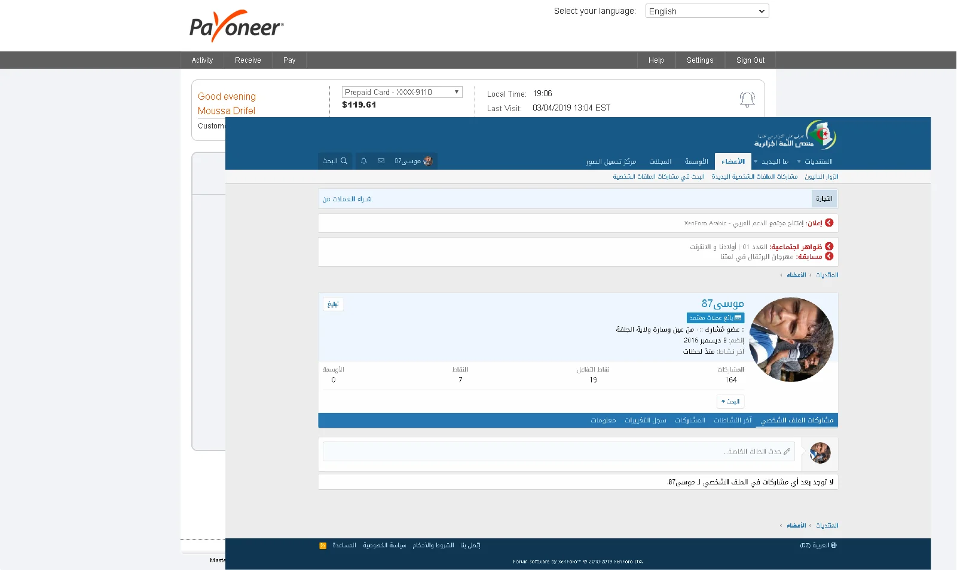This screenshot has width=957, height=570.
Task: Click the first red announcement arrow icon
Action: (829, 223)
